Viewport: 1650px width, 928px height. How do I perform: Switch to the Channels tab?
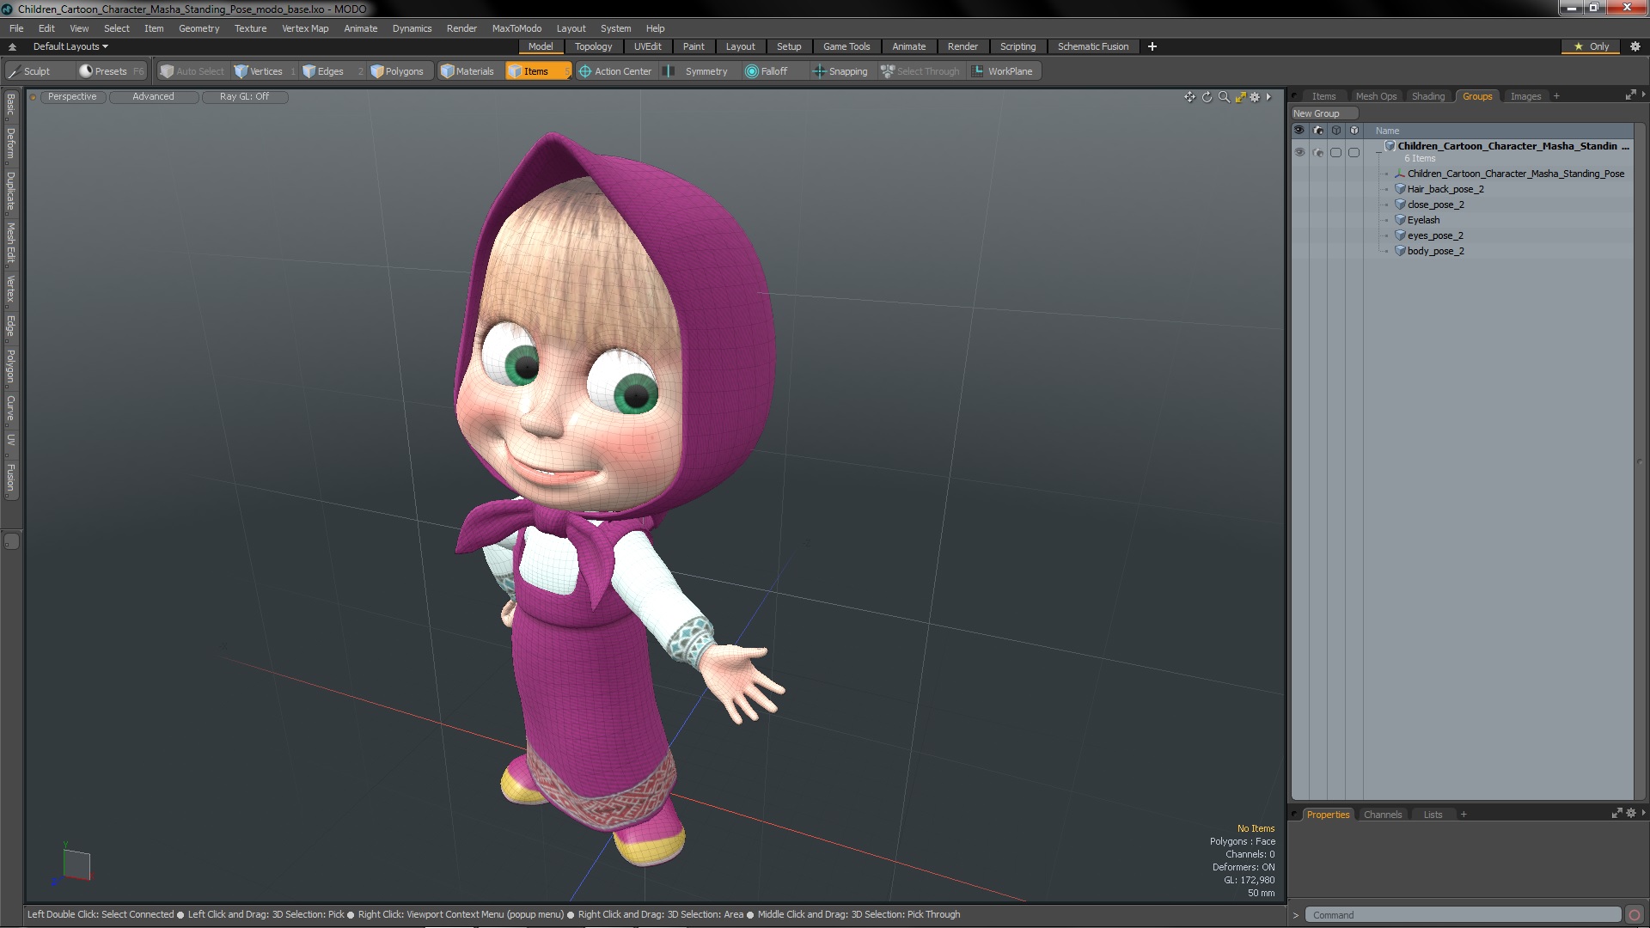click(1383, 815)
